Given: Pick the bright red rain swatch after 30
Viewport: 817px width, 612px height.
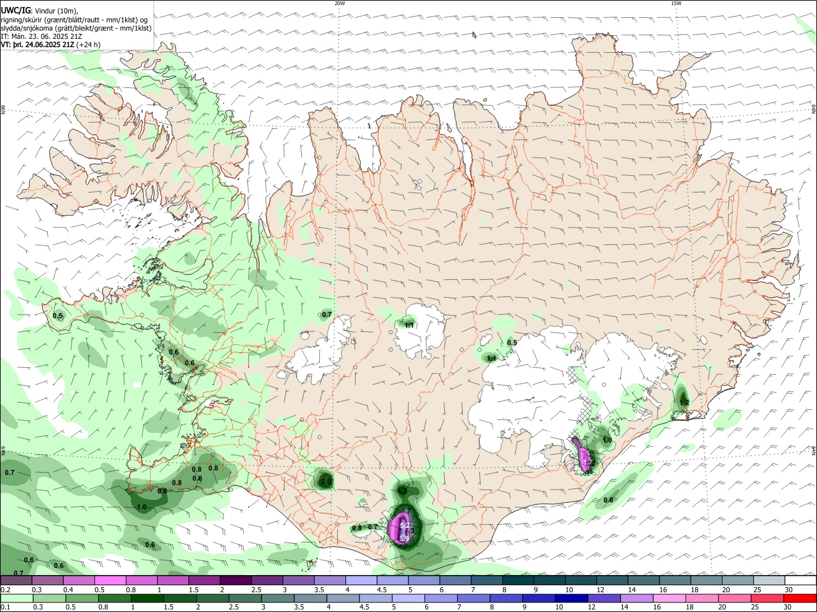Looking at the screenshot, I should click(800, 598).
